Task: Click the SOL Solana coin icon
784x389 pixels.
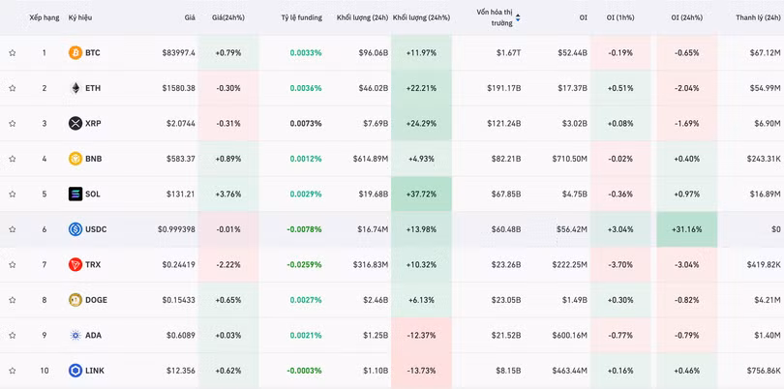Action: pos(75,194)
